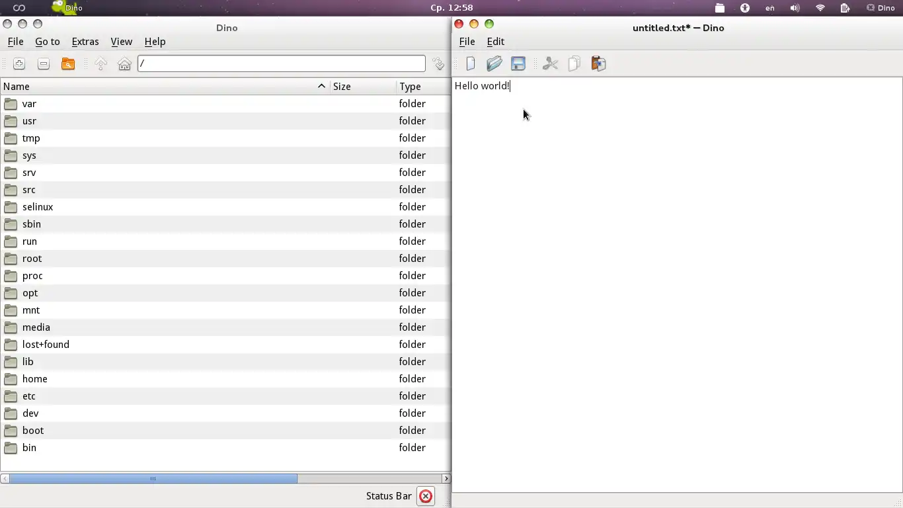Select the lost+found folder row
The image size is (903, 508).
[225, 345]
